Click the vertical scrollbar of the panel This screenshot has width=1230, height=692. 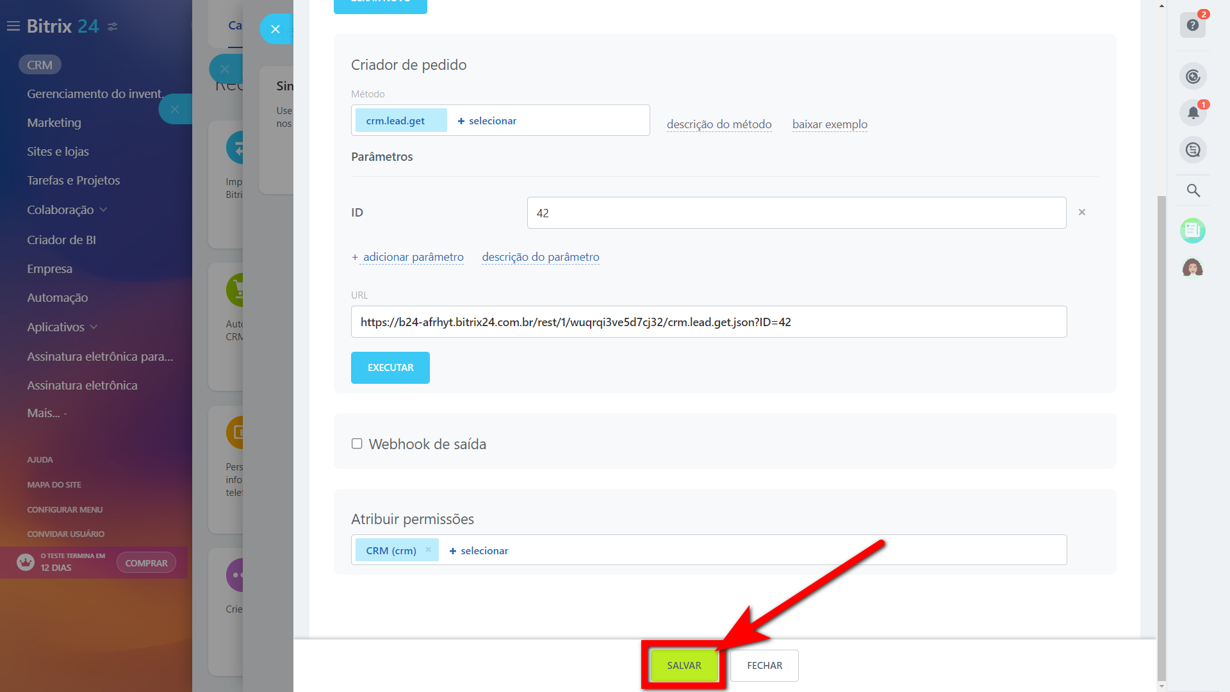coord(1161,436)
